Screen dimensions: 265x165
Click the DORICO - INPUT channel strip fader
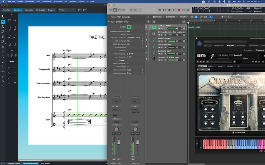[x=119, y=142]
